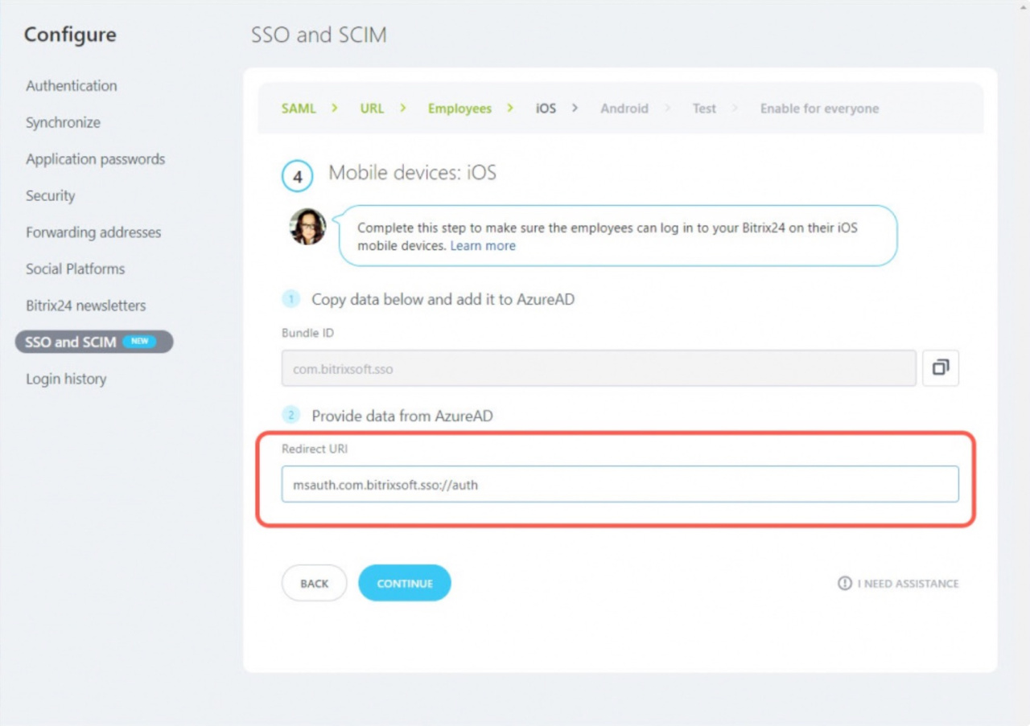Open Authentication in the Configure sidebar
Viewport: 1030px width, 726px height.
coord(71,86)
